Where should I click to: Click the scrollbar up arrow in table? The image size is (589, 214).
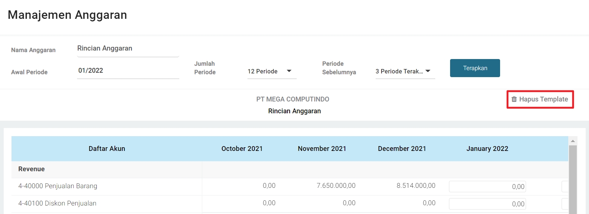pos(573,141)
